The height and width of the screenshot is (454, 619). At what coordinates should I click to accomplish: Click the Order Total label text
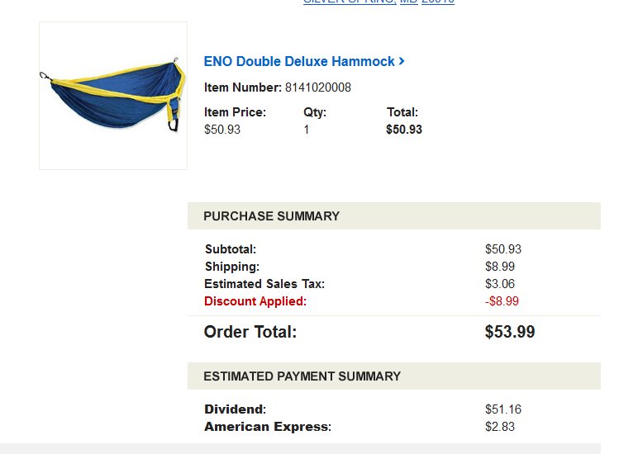coord(250,332)
